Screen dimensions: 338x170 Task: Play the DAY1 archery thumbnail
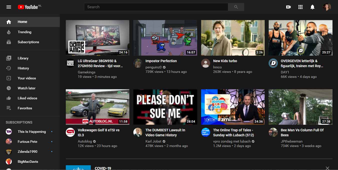[x=300, y=38]
